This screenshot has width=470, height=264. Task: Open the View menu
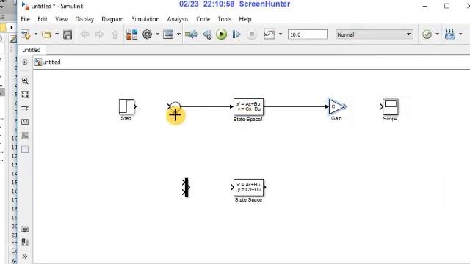click(x=61, y=19)
